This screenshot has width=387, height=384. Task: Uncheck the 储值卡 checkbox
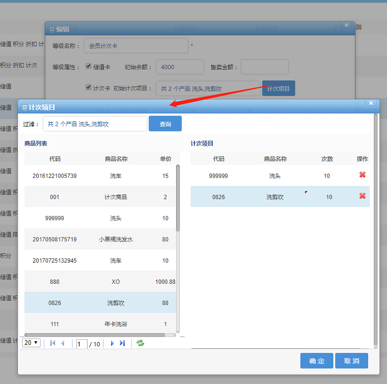88,66
